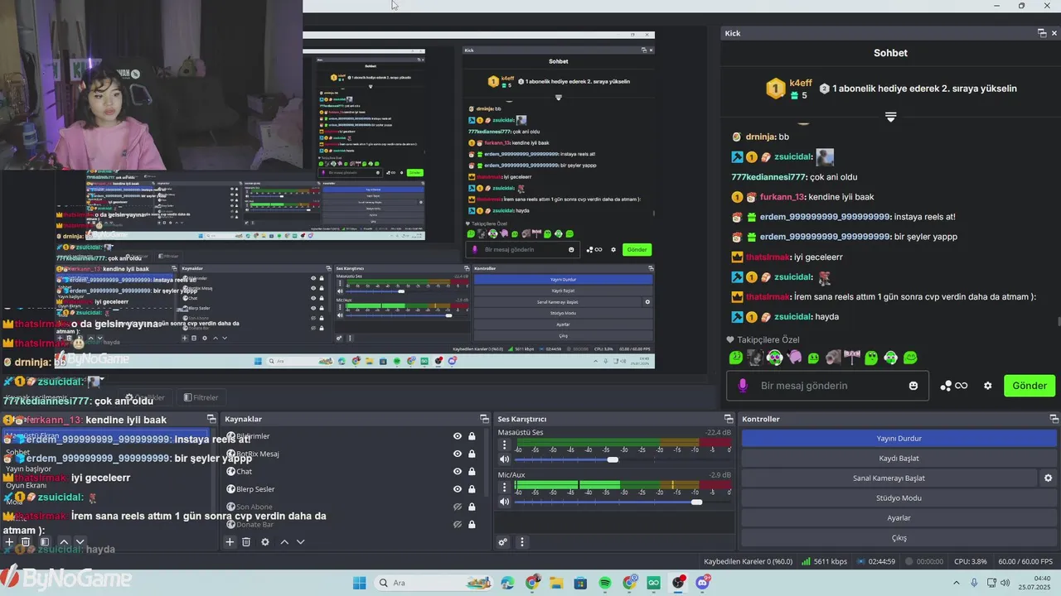
Task: Open the three-dot options for Mic/Aux
Action: click(504, 488)
